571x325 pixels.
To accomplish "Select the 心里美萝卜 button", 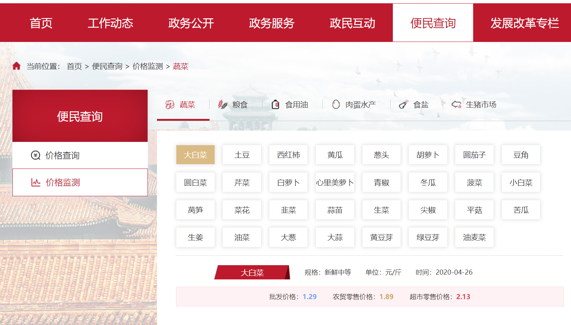I will 335,182.
